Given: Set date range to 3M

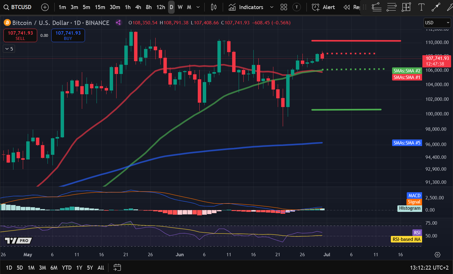Looking at the screenshot, I should 42,267.
